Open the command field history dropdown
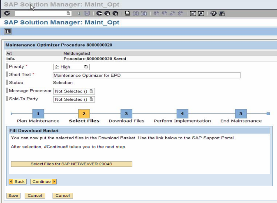277x203 pixels. [68, 13]
